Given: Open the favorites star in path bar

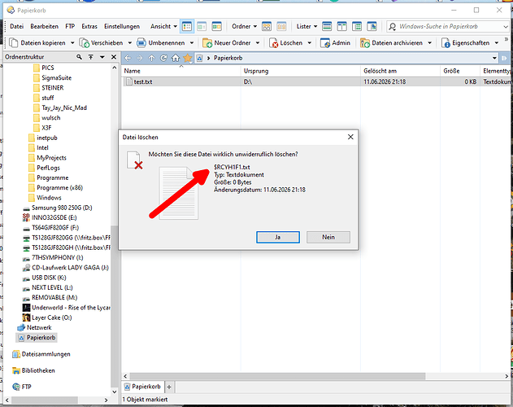Looking at the screenshot, I should pyautogui.click(x=188, y=58).
